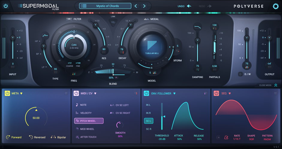Toggle the Meta modulator power button
The image size is (282, 149).
click(7, 93)
